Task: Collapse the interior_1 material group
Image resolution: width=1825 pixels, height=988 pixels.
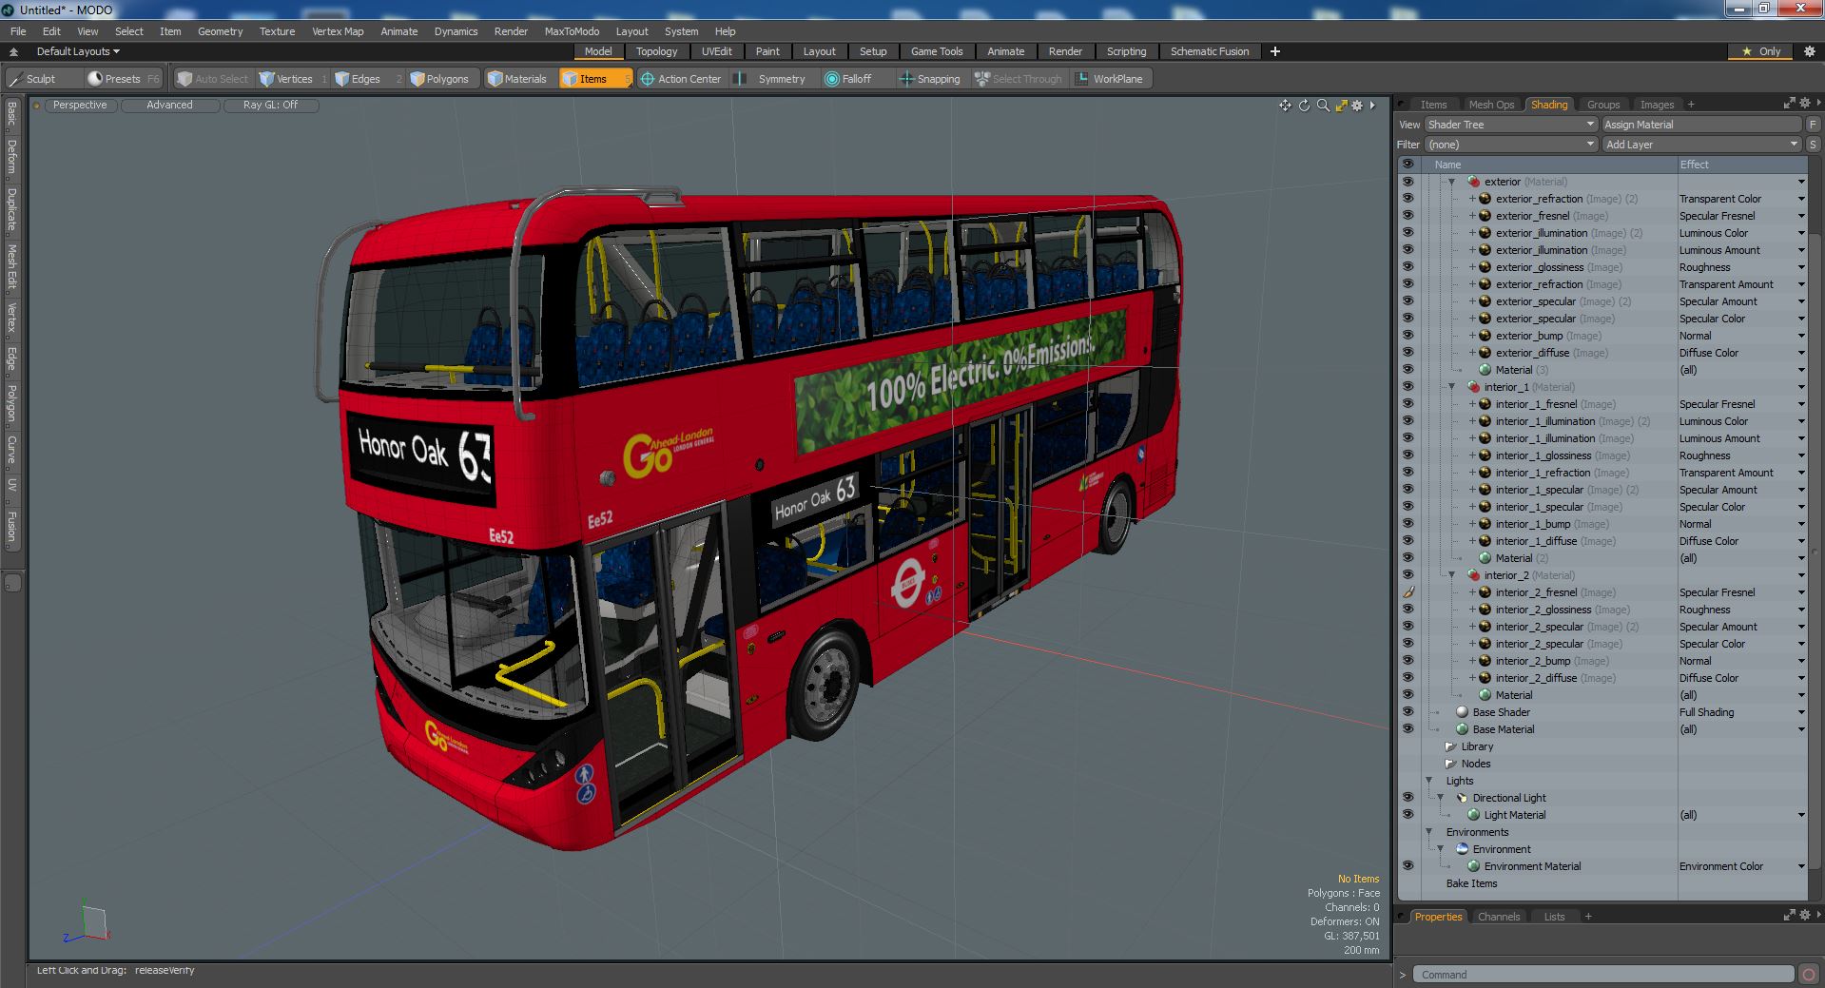Action: 1451,387
